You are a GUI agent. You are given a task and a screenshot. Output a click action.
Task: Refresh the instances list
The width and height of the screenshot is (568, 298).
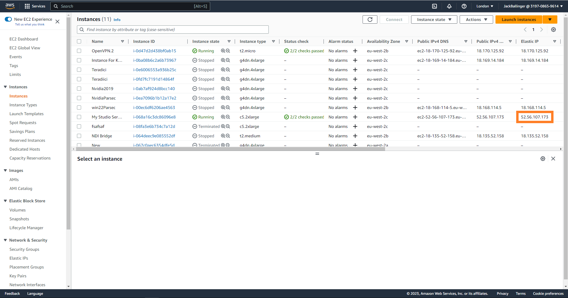coord(370,19)
